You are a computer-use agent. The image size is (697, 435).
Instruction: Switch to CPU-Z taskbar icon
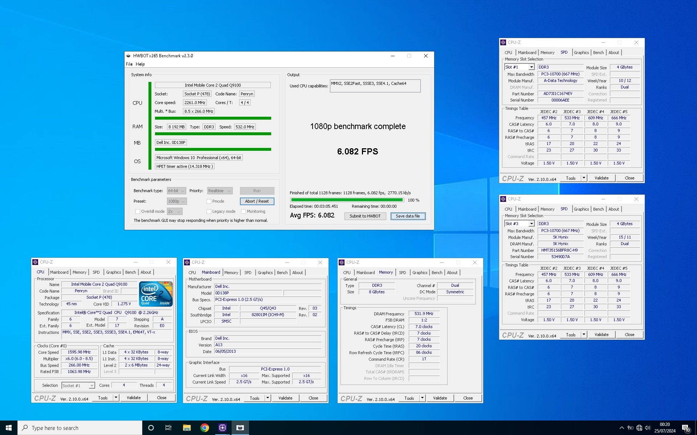pyautogui.click(x=223, y=428)
